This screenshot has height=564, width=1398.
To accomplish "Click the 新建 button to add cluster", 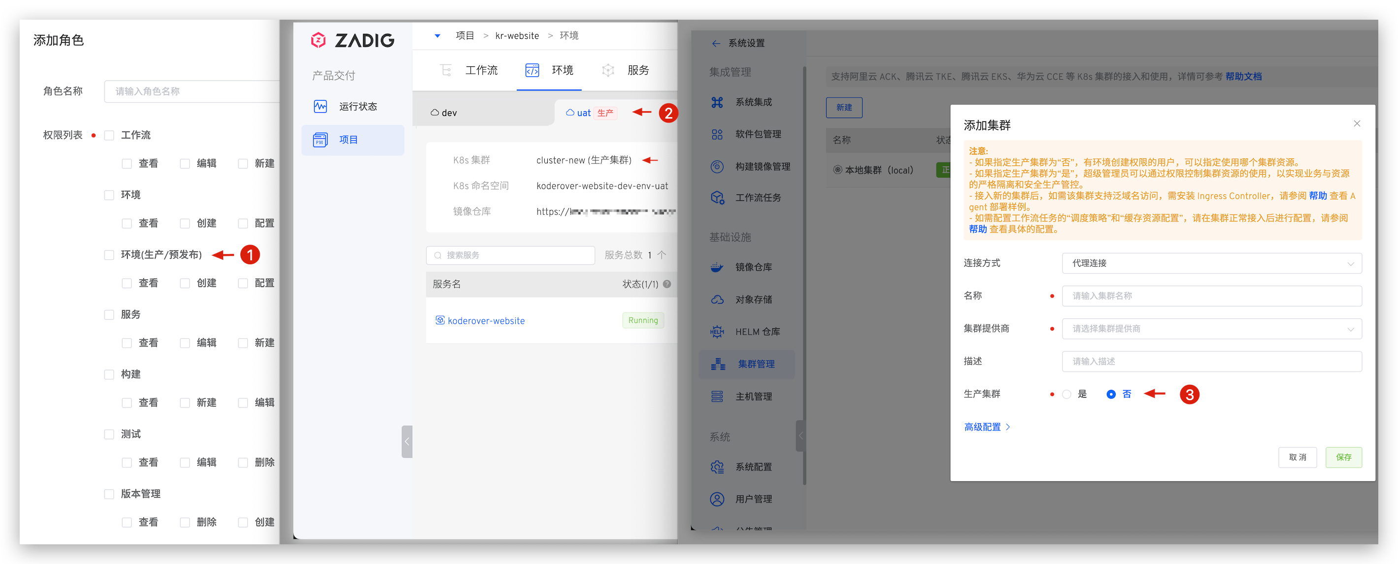I will [x=844, y=107].
